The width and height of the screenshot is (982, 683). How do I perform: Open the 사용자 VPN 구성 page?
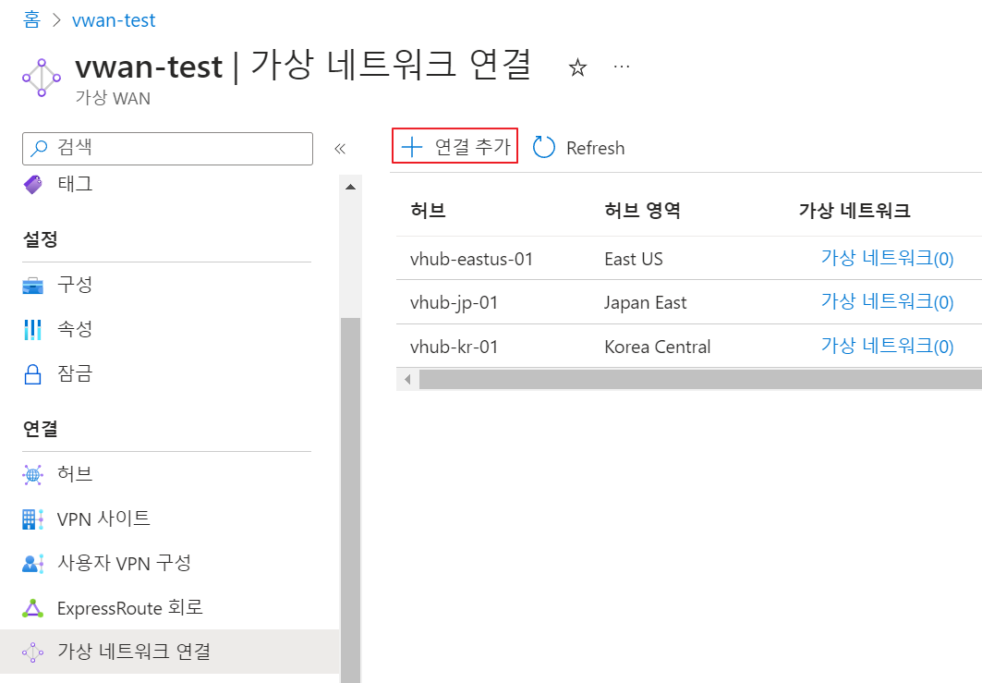124,563
